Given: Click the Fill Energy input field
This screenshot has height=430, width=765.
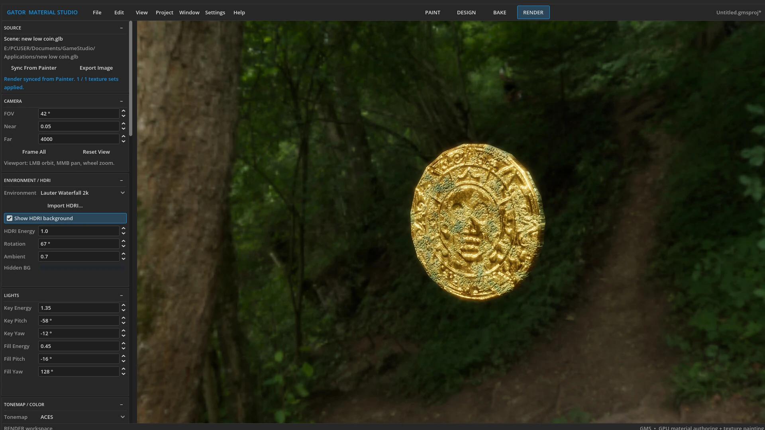Looking at the screenshot, I should pos(78,346).
